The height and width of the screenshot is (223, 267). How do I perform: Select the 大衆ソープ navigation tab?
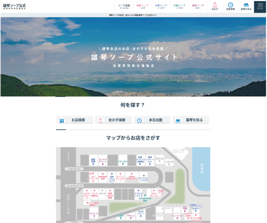(x=161, y=7)
